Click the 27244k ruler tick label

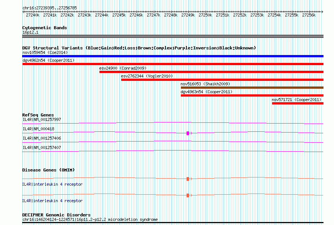click(102, 15)
